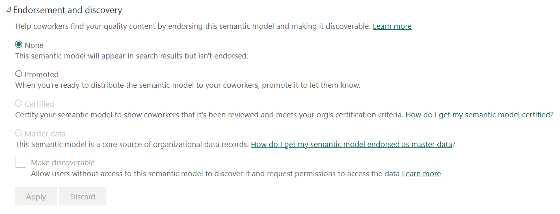Click the 'Make discoverable' label text
The height and width of the screenshot is (214, 560).
pos(63,163)
